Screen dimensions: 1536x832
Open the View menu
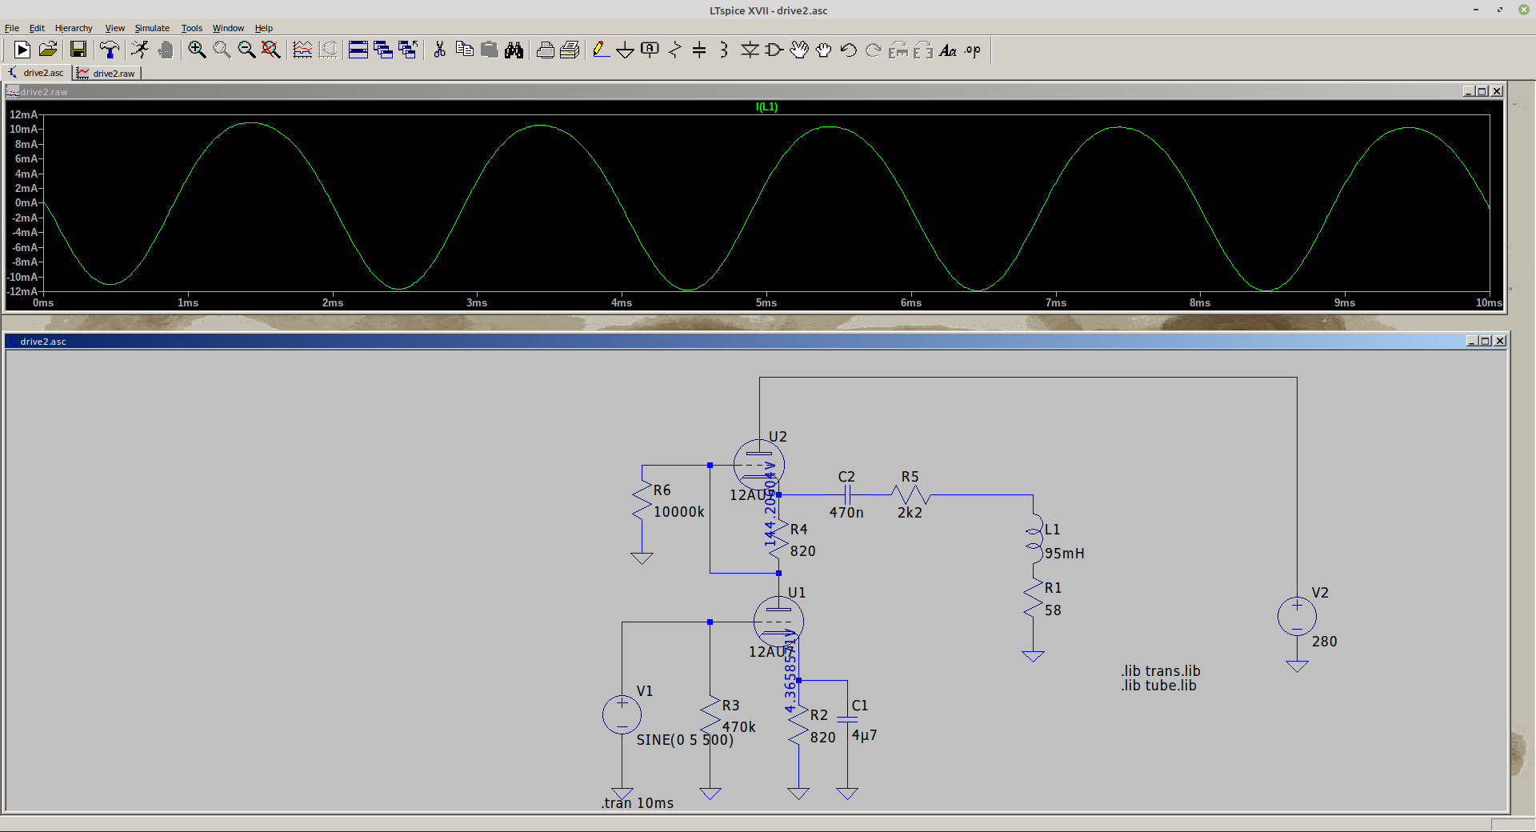point(115,28)
